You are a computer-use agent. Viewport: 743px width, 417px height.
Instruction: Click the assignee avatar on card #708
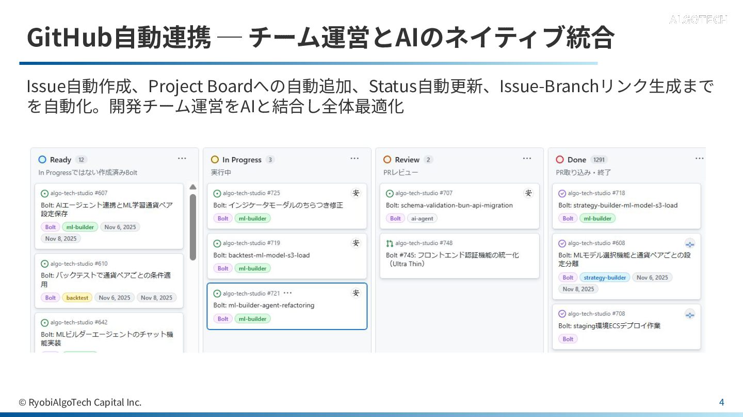click(690, 314)
